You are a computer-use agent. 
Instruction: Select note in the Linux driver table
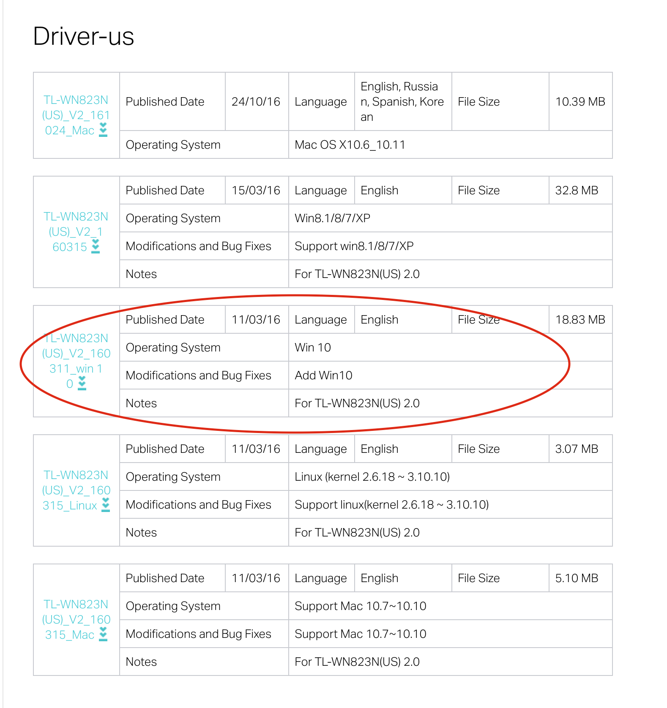click(x=357, y=532)
